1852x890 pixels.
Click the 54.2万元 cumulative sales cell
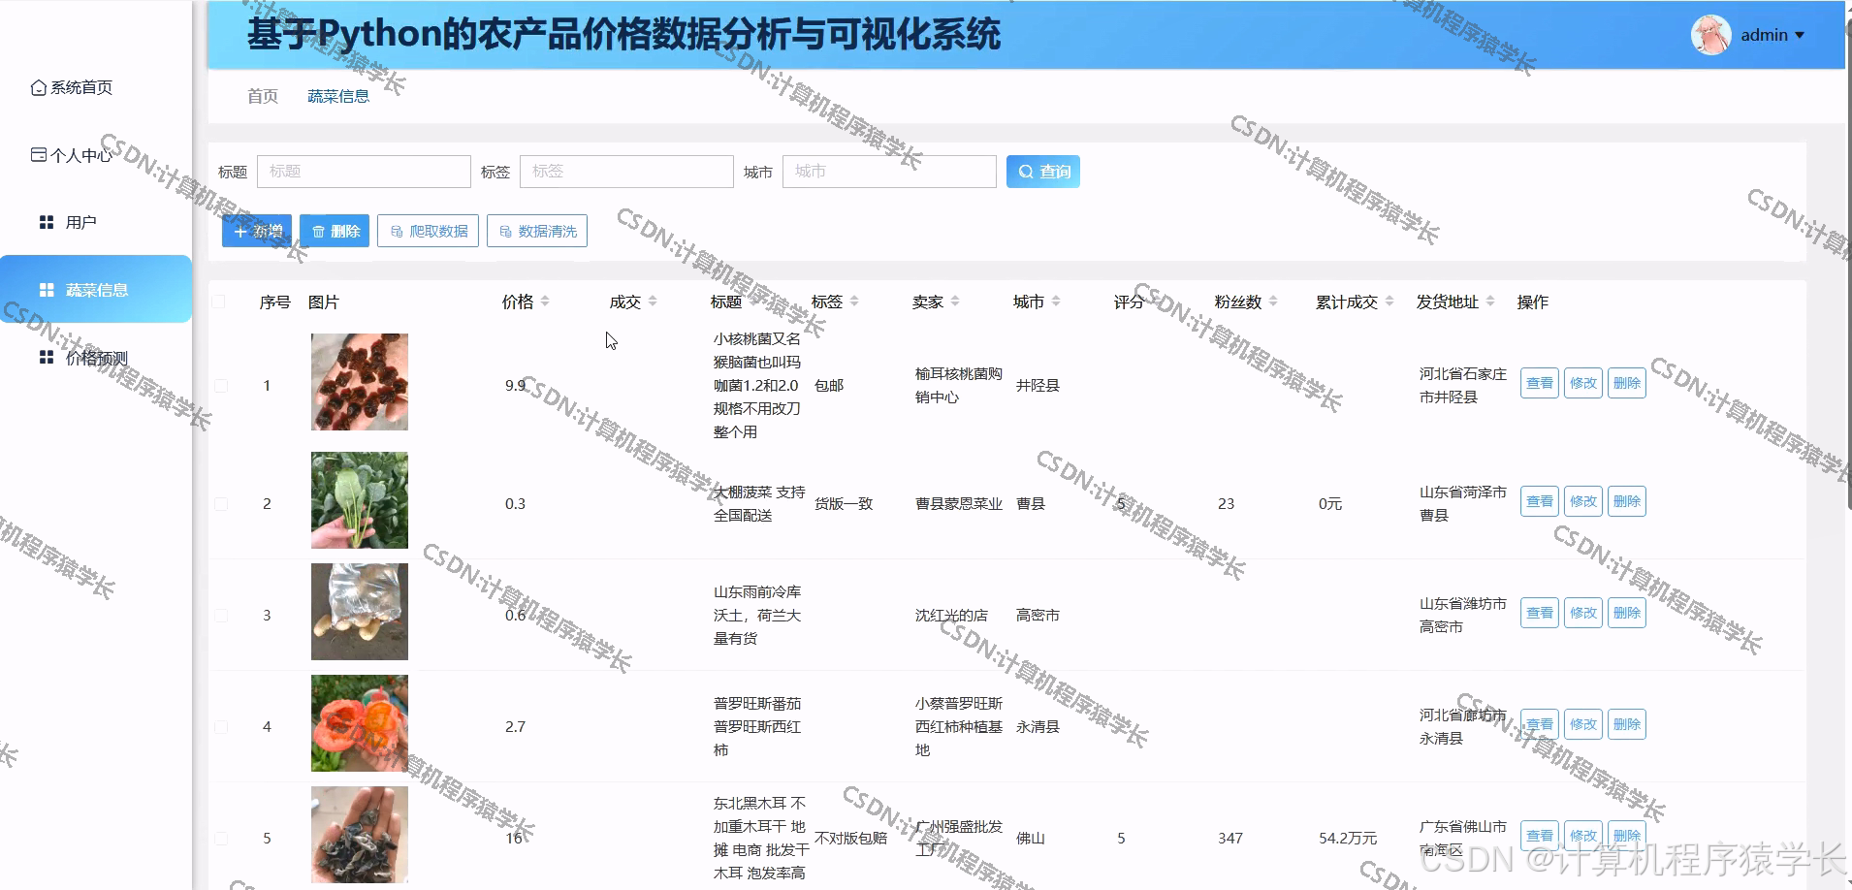tap(1348, 838)
